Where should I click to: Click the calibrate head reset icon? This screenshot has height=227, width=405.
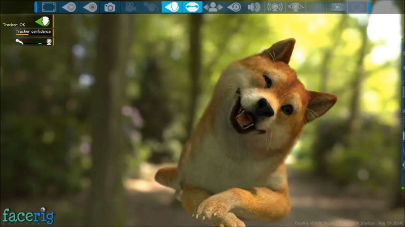234,7
